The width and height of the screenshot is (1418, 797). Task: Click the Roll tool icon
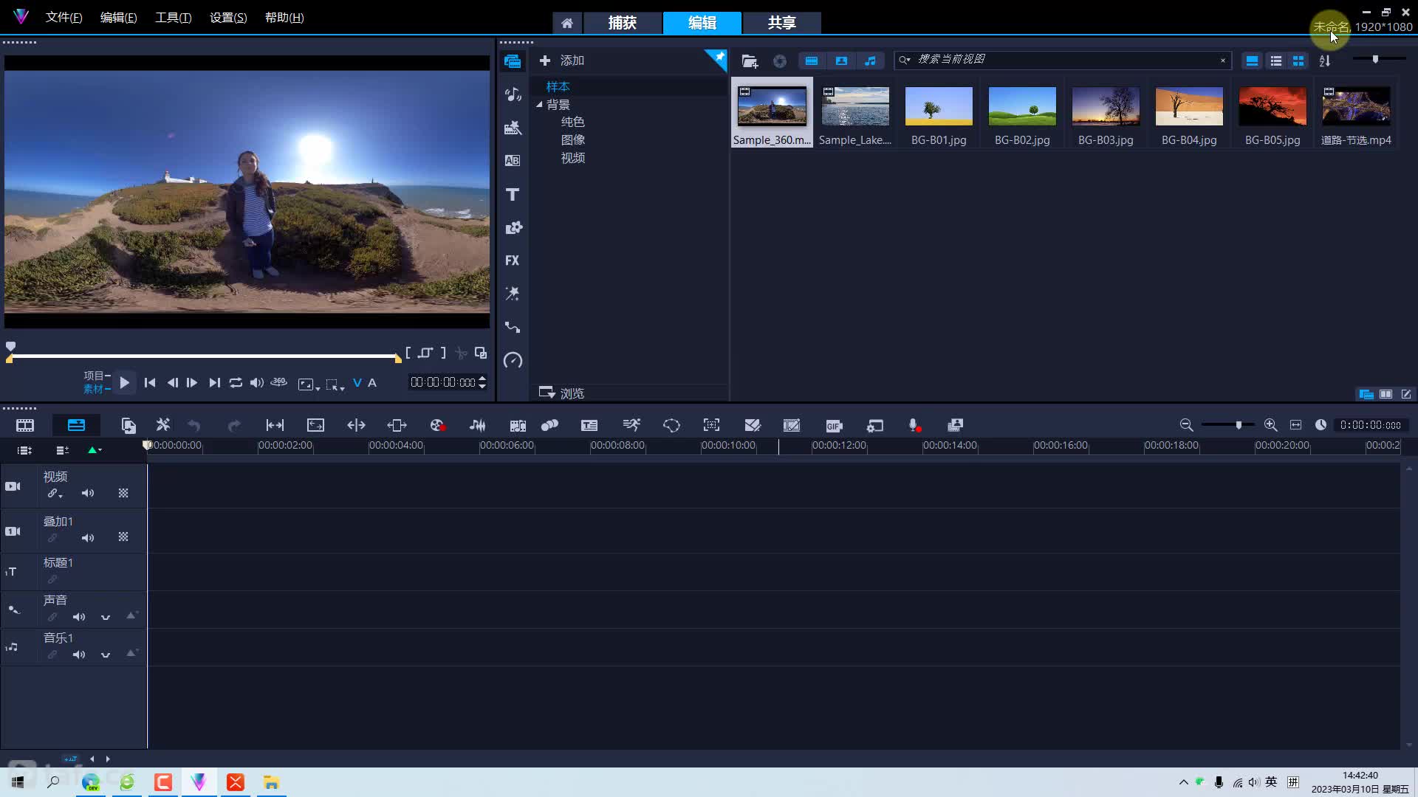point(356,426)
